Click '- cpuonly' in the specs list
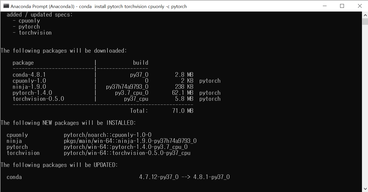 coord(26,21)
